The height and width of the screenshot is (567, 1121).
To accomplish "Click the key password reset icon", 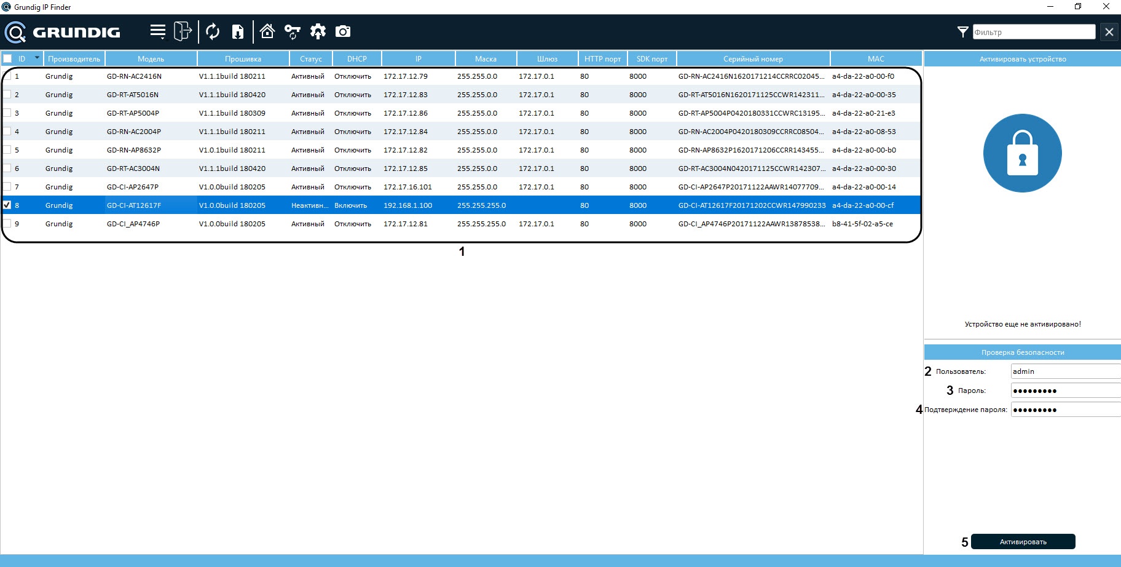I will click(x=293, y=31).
